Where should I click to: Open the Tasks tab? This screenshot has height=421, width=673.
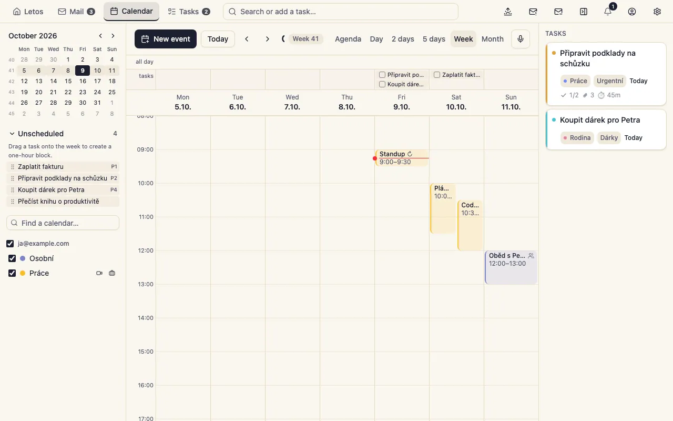pos(189,12)
